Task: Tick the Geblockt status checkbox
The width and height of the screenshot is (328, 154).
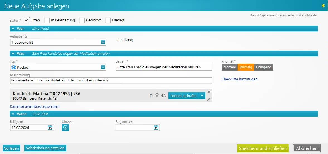Action: click(x=82, y=20)
